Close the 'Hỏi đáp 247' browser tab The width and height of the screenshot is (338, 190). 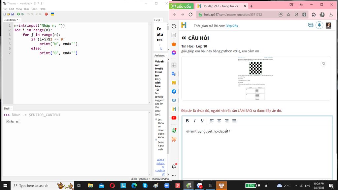coord(245,6)
